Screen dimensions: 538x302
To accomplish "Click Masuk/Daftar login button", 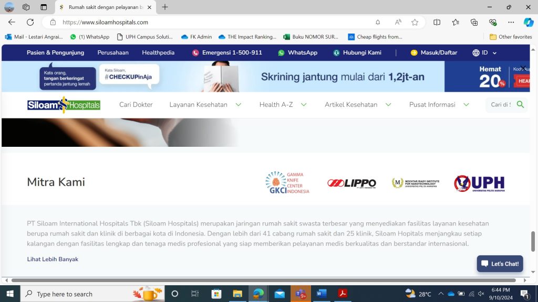I will 433,53.
